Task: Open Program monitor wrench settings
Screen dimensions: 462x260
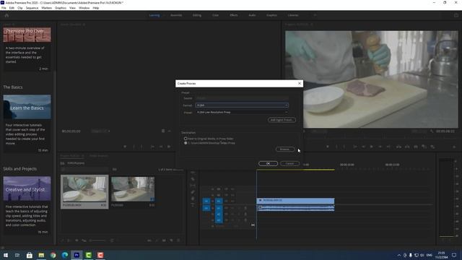Action: pos(432,131)
